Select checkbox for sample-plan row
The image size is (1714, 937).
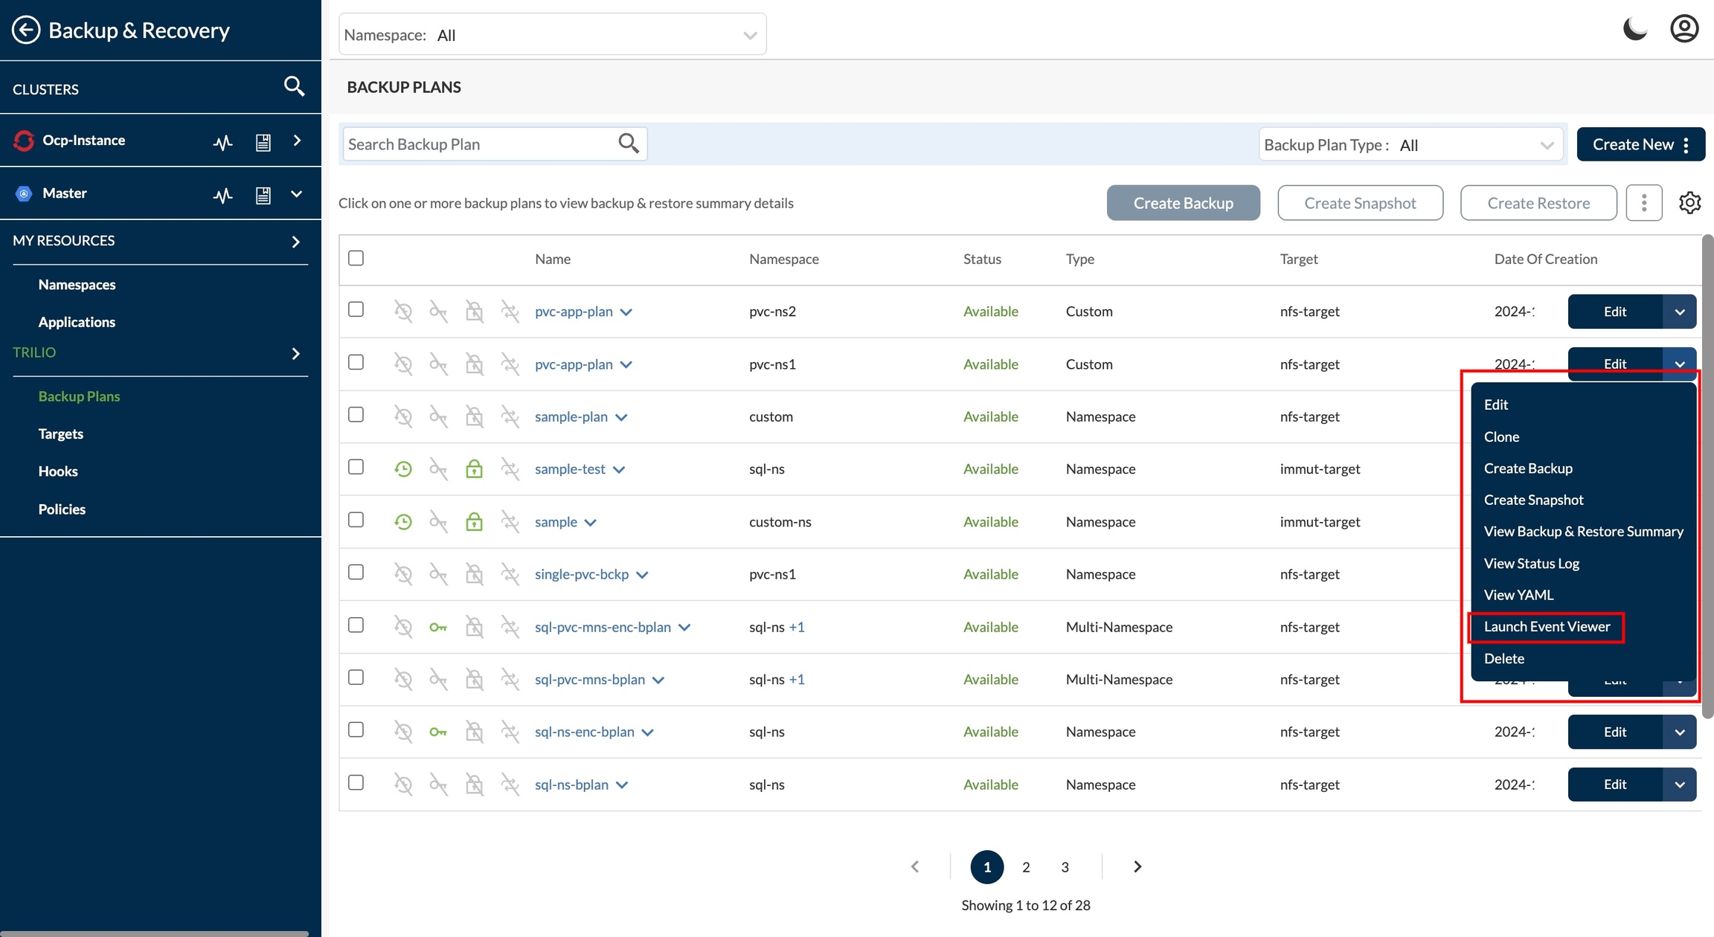(356, 415)
